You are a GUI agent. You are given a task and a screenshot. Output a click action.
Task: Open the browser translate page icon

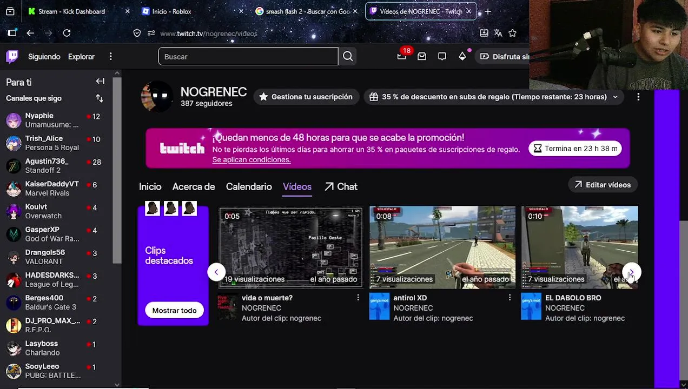[x=498, y=33]
